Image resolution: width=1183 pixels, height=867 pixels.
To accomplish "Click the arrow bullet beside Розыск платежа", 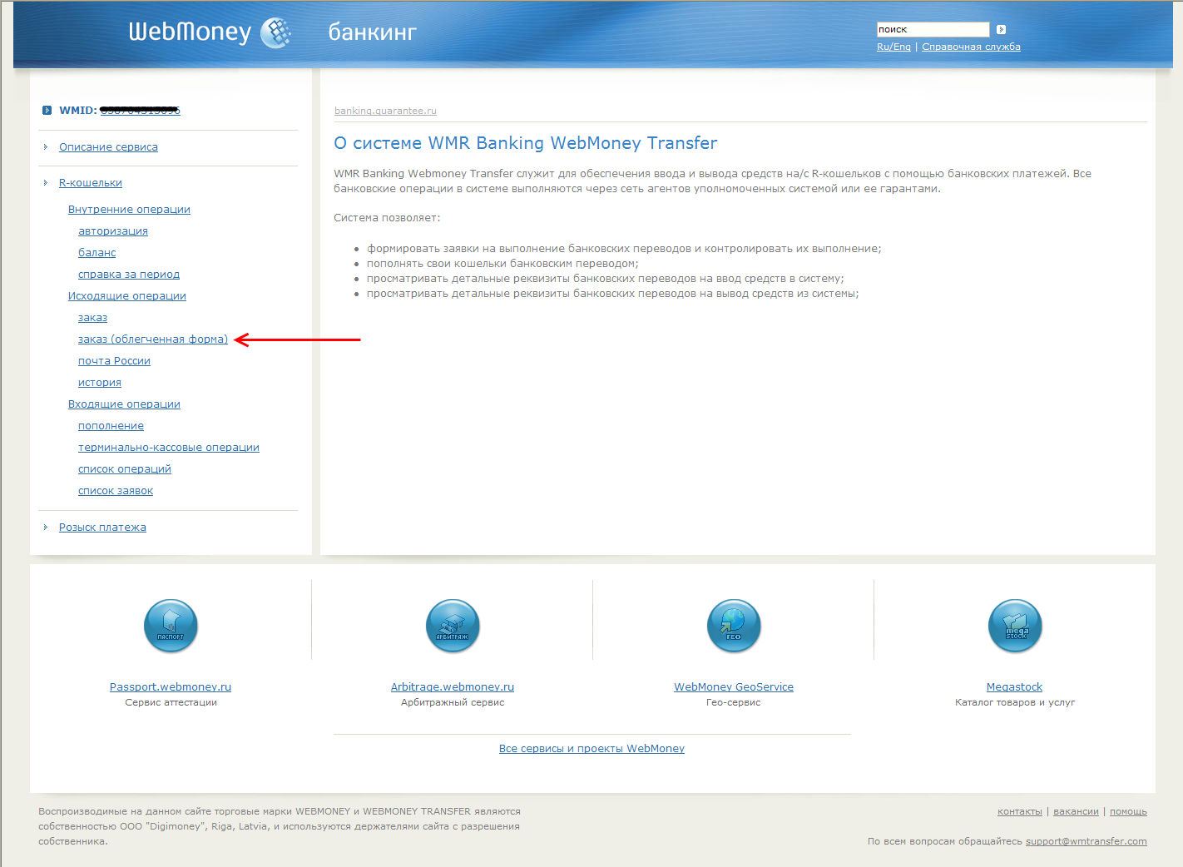I will [46, 527].
